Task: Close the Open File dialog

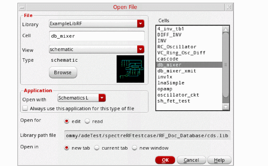Action: 229,7
